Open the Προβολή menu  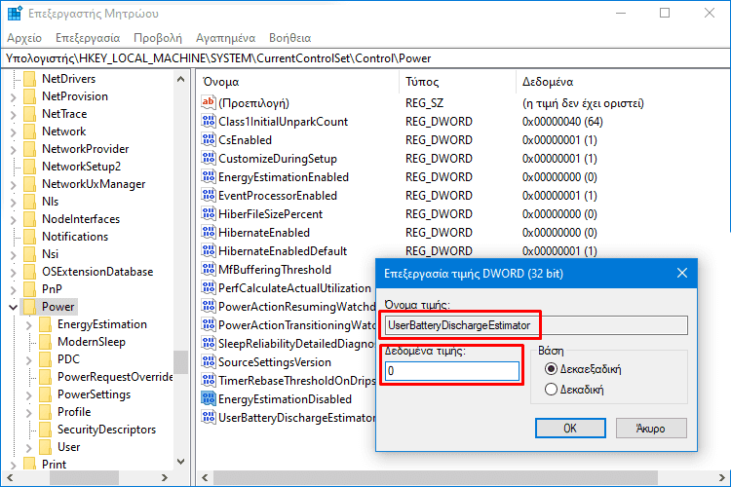coord(158,38)
